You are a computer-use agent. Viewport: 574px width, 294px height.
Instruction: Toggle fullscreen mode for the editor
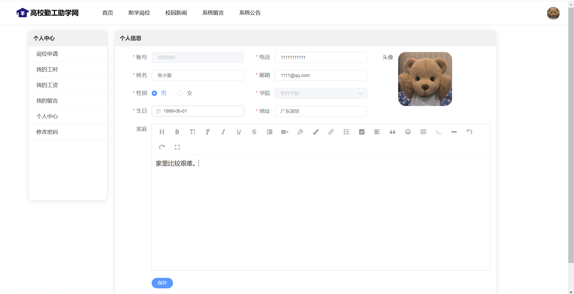177,147
